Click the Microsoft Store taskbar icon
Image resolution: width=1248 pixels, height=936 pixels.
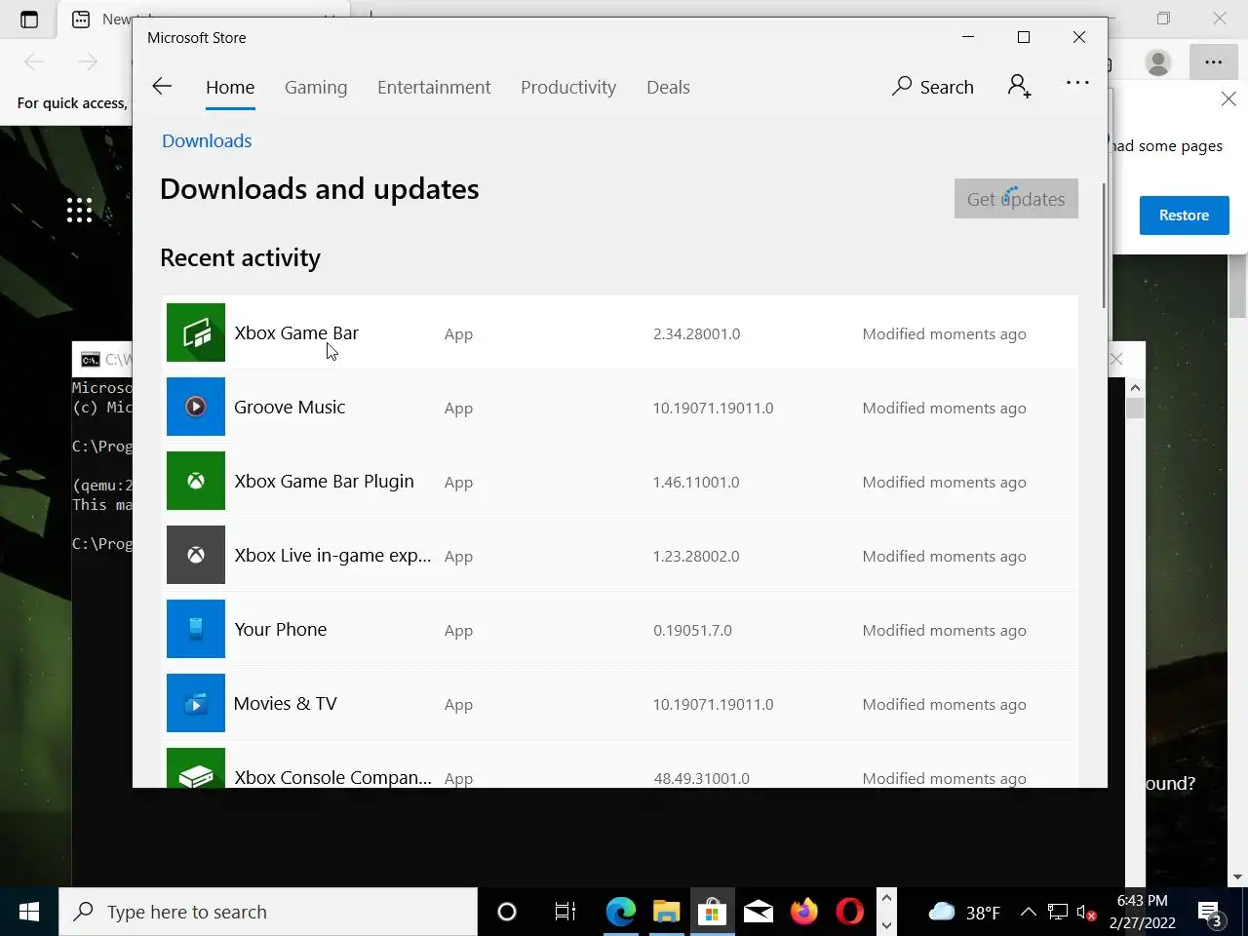coord(713,912)
